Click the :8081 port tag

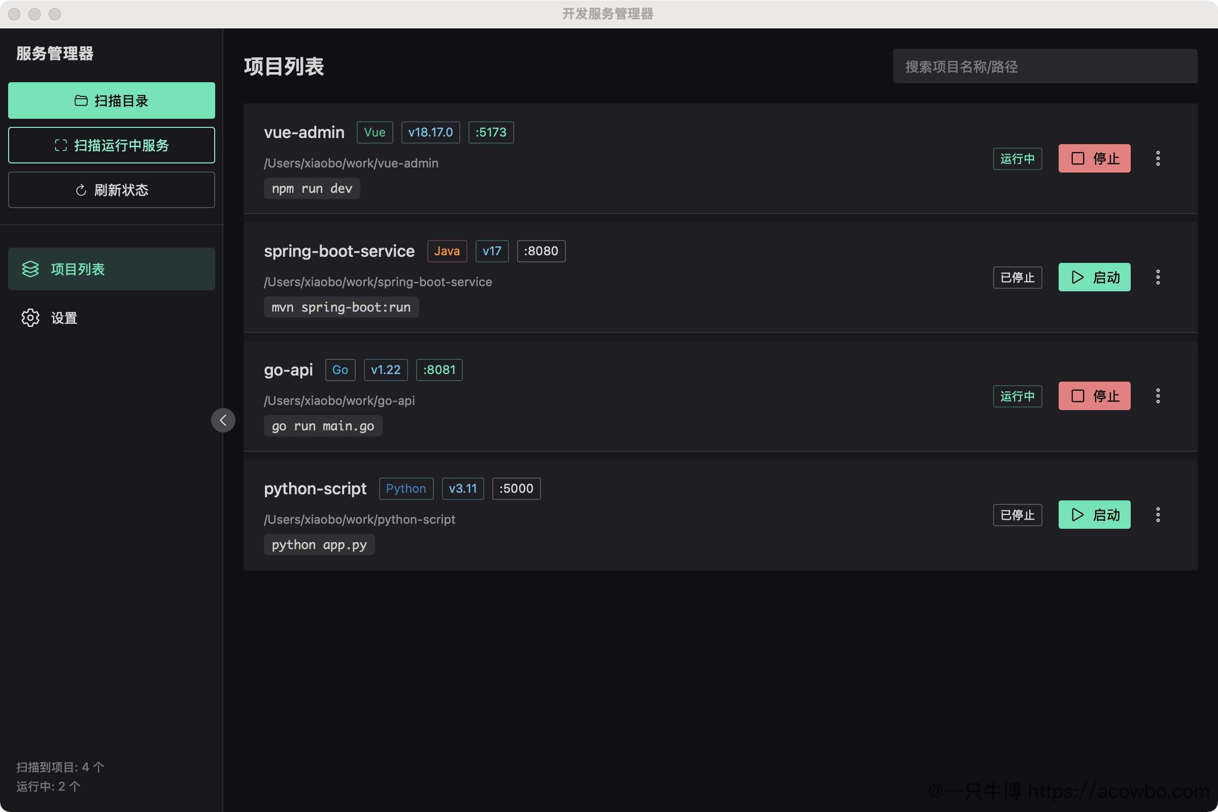[x=439, y=370]
